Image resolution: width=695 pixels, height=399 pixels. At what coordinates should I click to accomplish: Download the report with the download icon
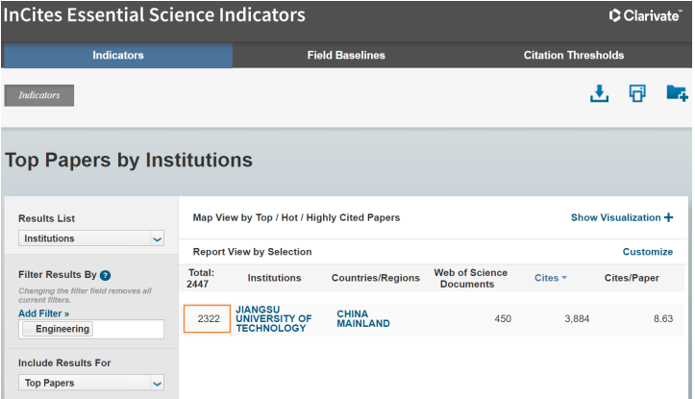[x=599, y=93]
